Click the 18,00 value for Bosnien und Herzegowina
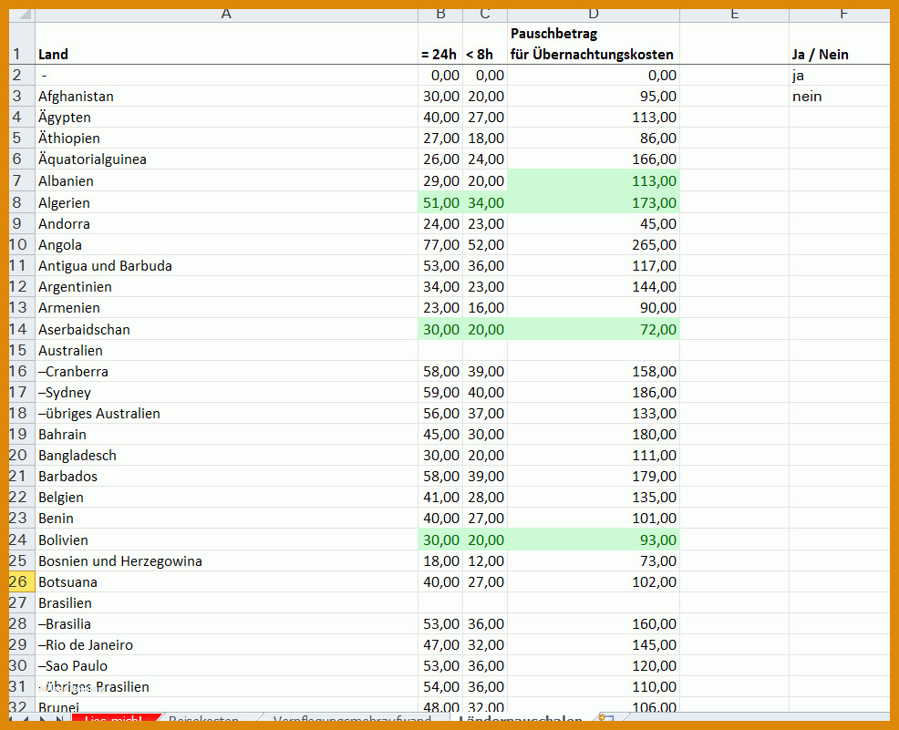899x730 pixels. (440, 561)
